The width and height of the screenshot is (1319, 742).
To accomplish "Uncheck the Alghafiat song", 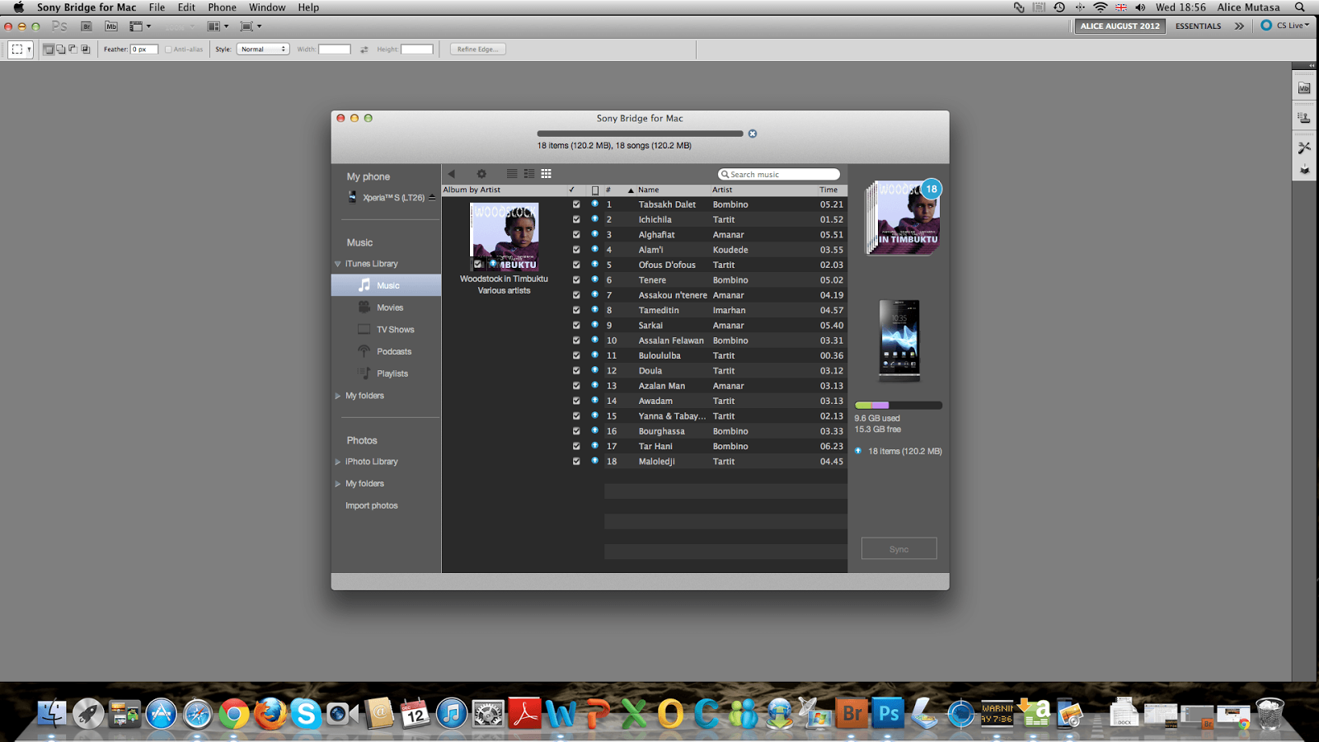I will coord(576,235).
